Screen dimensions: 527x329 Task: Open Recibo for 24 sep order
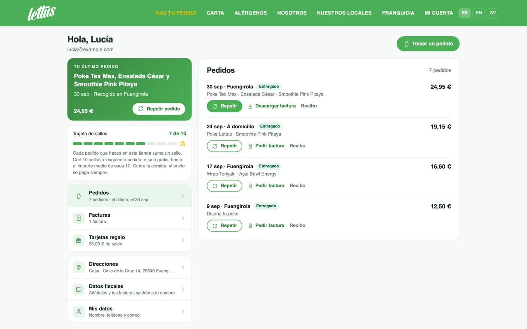click(x=297, y=146)
